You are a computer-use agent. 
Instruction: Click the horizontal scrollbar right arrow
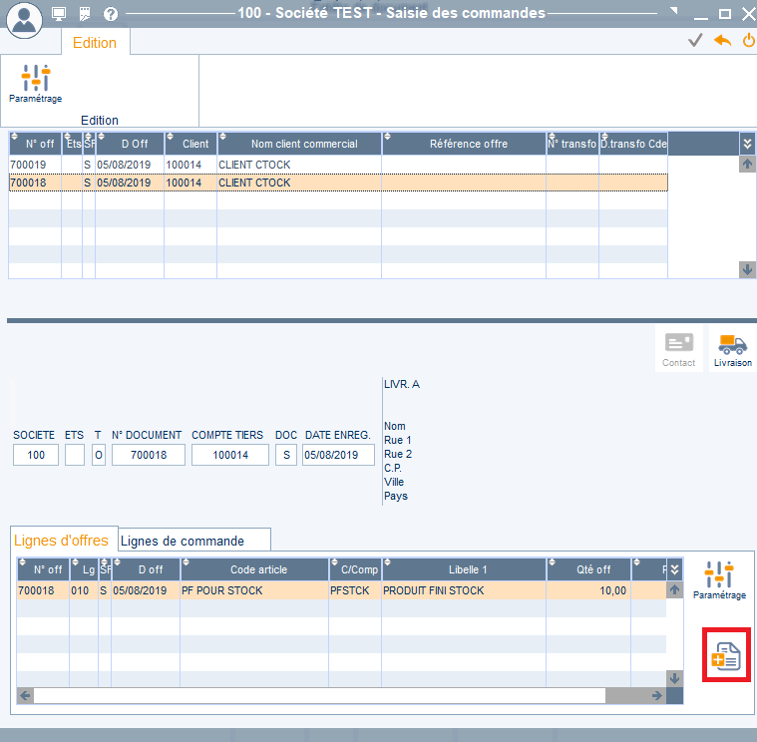[x=657, y=696]
